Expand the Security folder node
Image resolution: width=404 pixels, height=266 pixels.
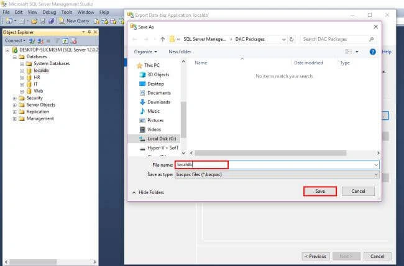[x=15, y=98]
